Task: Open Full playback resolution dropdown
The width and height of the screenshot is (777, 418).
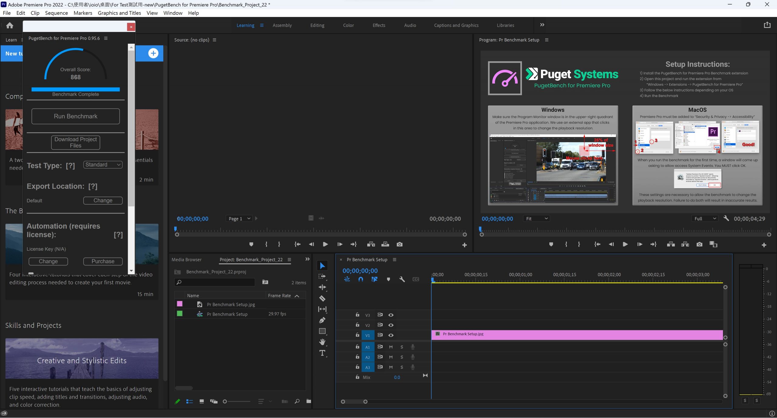Action: pyautogui.click(x=705, y=219)
